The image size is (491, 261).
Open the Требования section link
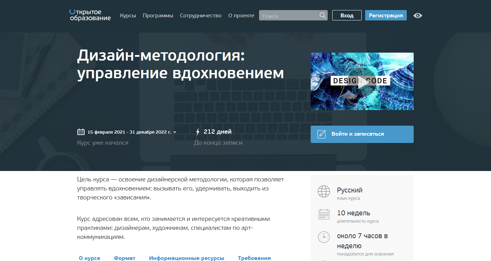click(x=254, y=258)
